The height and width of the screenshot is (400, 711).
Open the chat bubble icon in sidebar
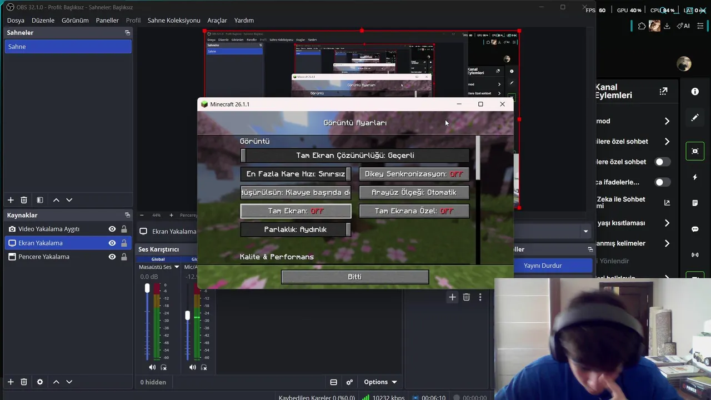tap(695, 229)
